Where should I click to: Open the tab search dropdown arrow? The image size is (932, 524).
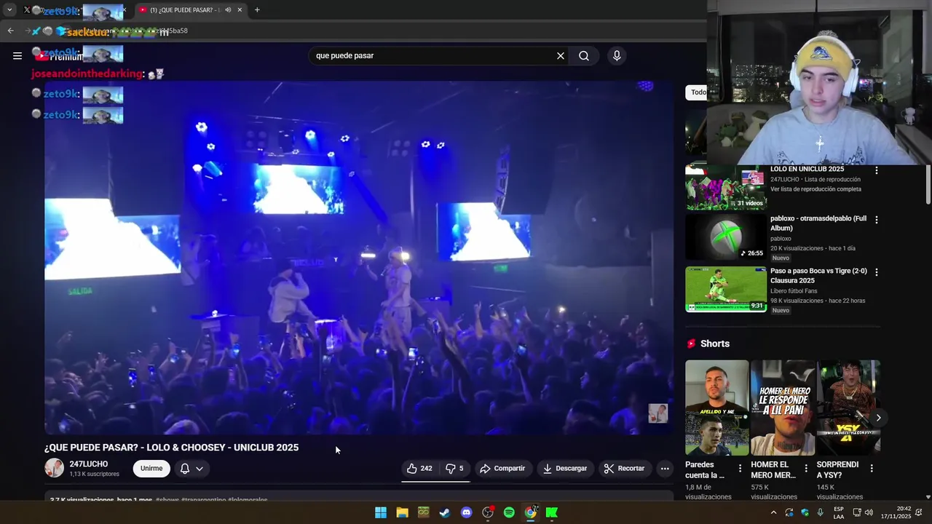pos(9,9)
